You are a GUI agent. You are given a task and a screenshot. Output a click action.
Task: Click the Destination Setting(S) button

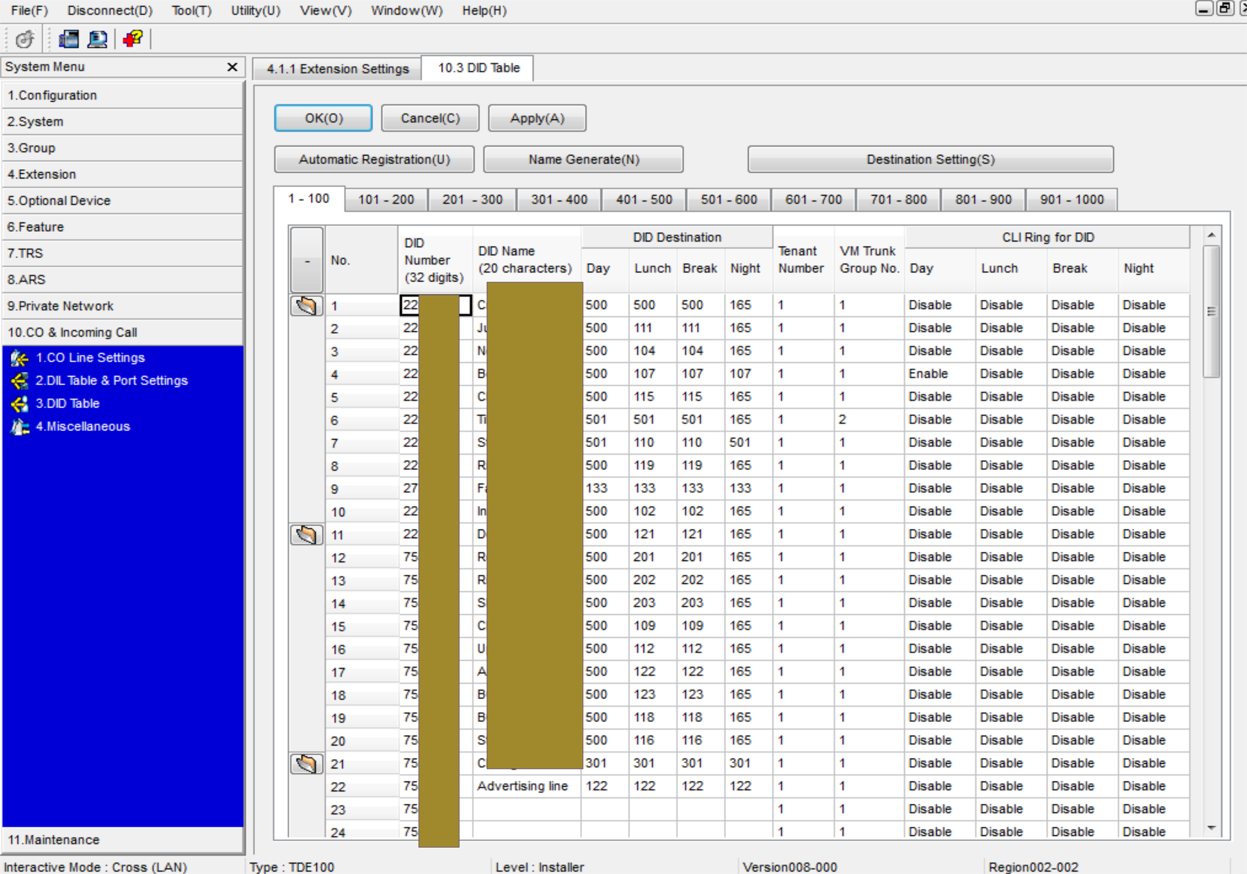[930, 159]
